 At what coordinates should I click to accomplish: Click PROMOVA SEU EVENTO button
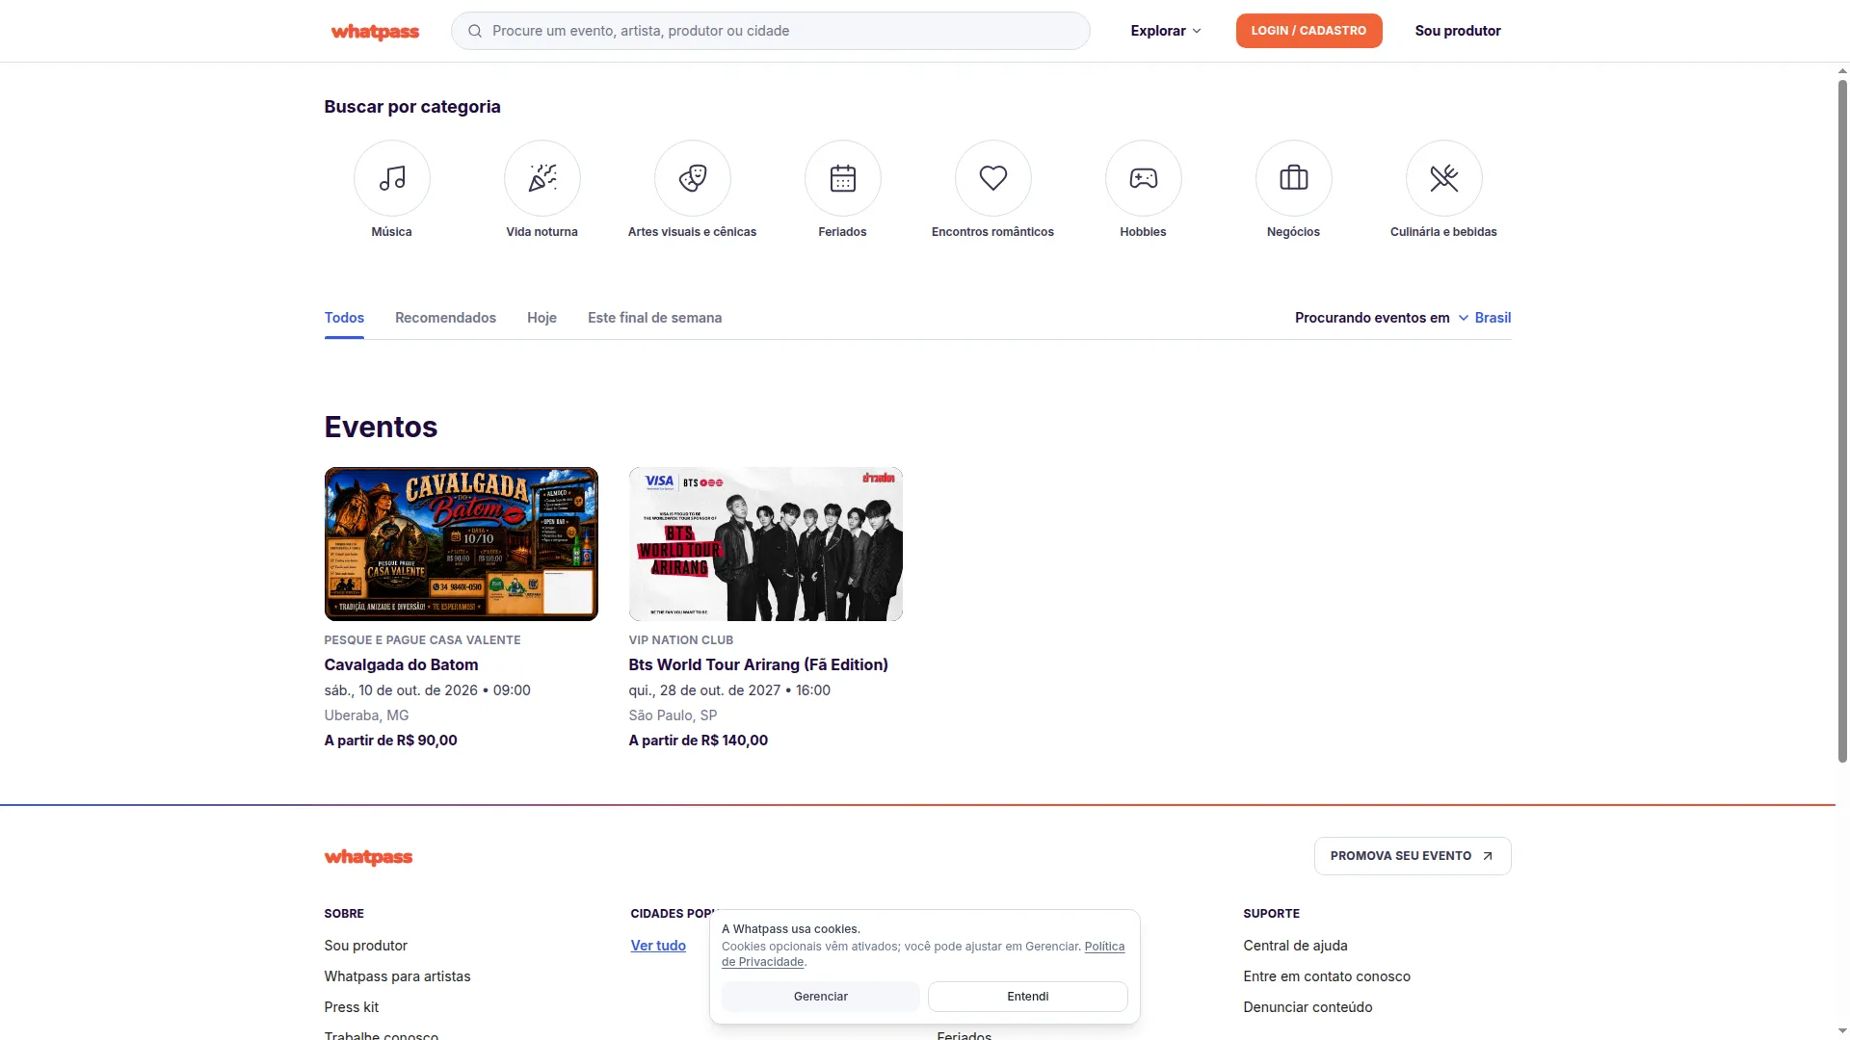(x=1413, y=856)
